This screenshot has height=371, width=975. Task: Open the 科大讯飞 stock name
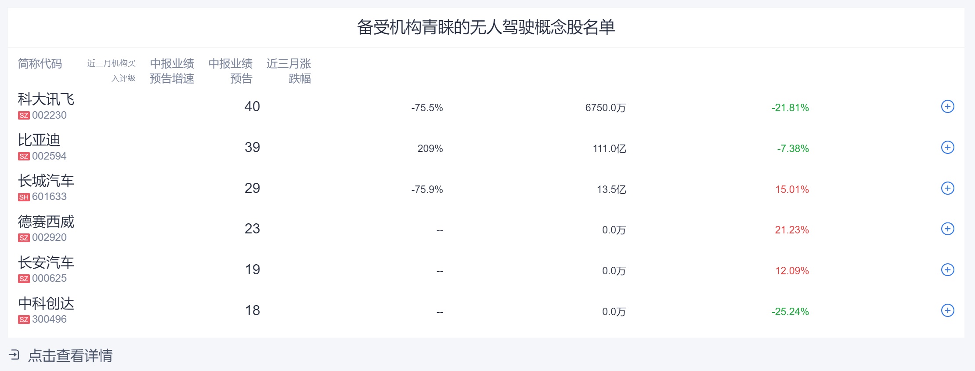[x=46, y=100]
